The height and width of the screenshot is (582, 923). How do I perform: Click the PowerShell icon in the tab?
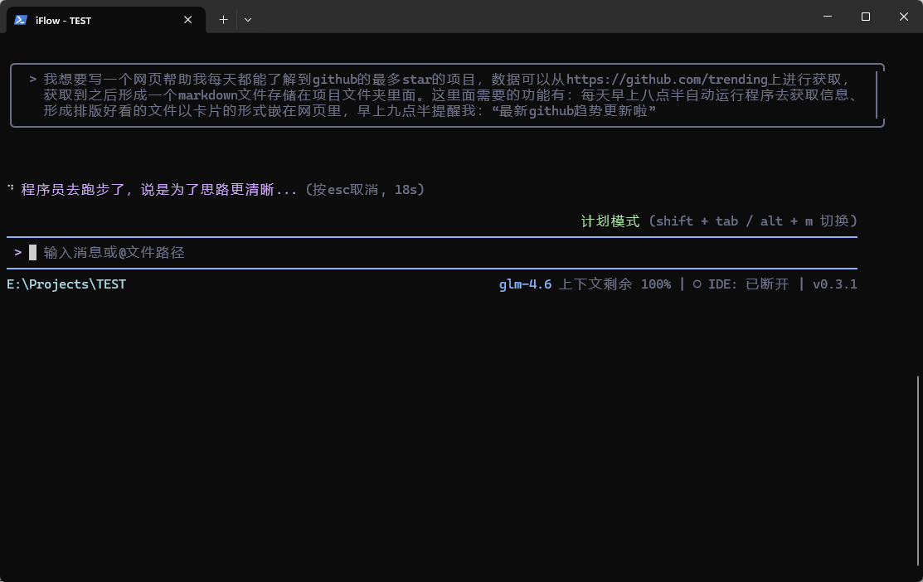[x=21, y=20]
